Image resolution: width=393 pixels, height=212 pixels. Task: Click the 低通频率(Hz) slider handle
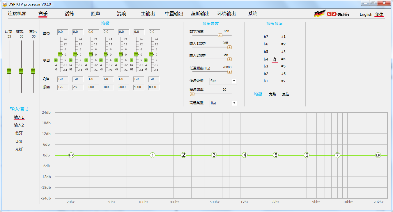[229, 72]
